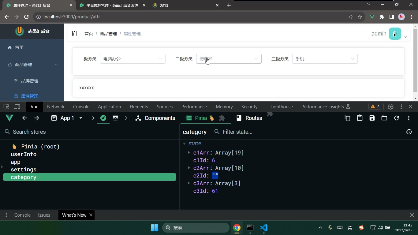Open the Vue devtools more options menu

409,118
